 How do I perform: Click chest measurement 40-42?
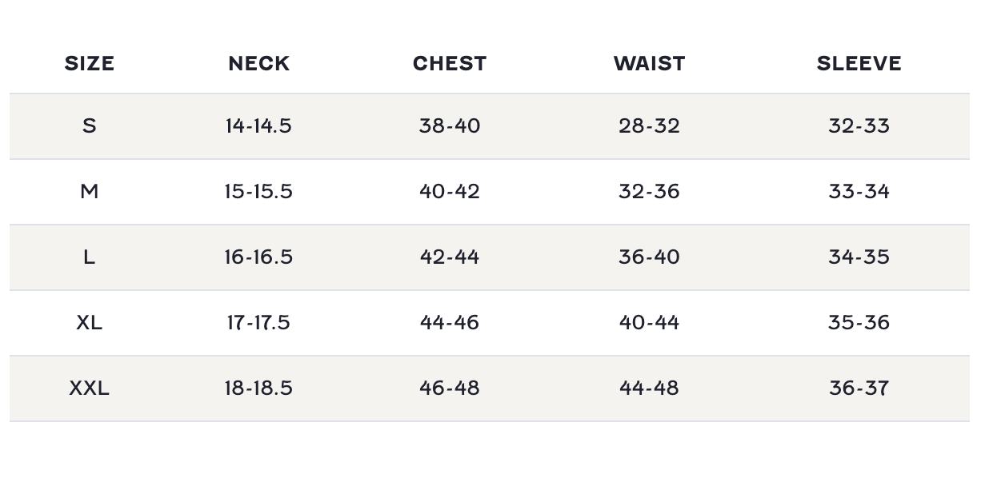tap(450, 192)
